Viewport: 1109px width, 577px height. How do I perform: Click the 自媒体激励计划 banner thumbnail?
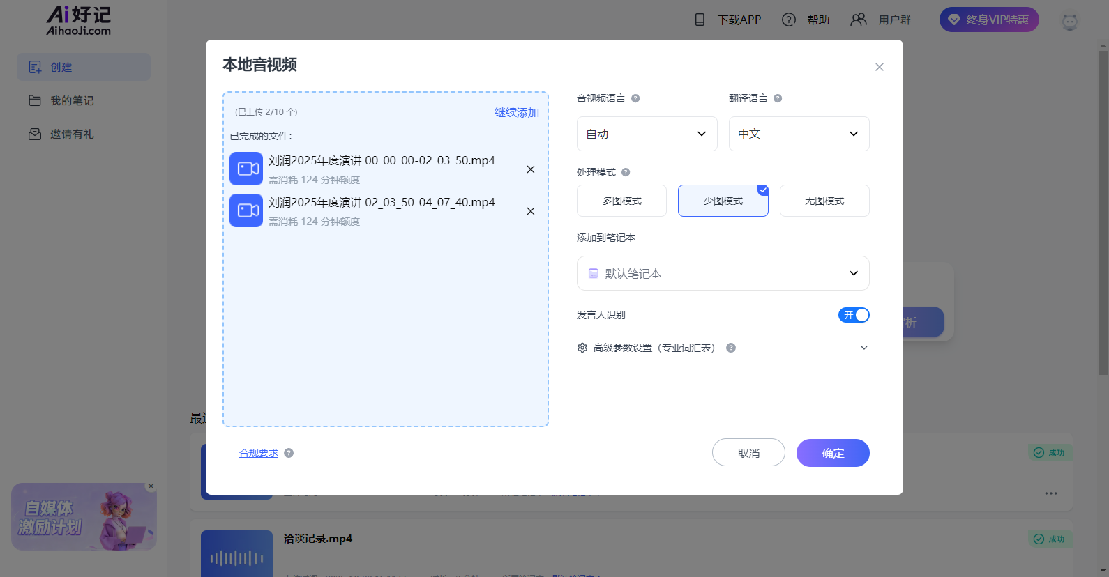83,517
